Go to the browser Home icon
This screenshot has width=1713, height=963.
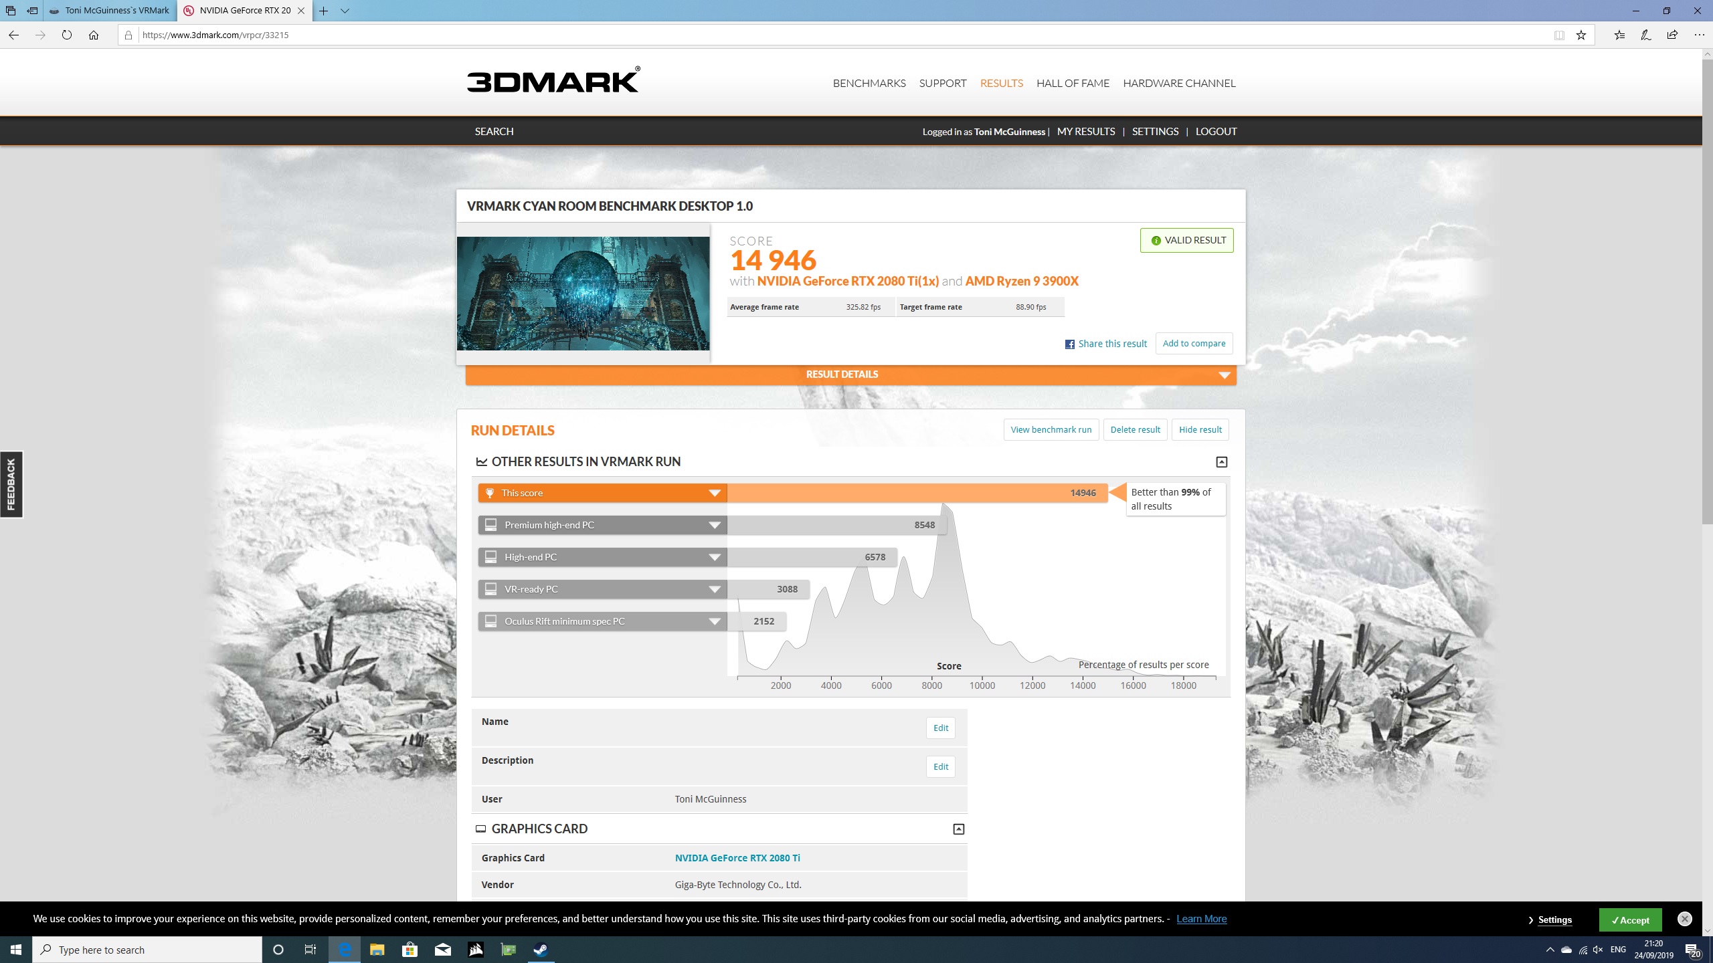[x=94, y=35]
